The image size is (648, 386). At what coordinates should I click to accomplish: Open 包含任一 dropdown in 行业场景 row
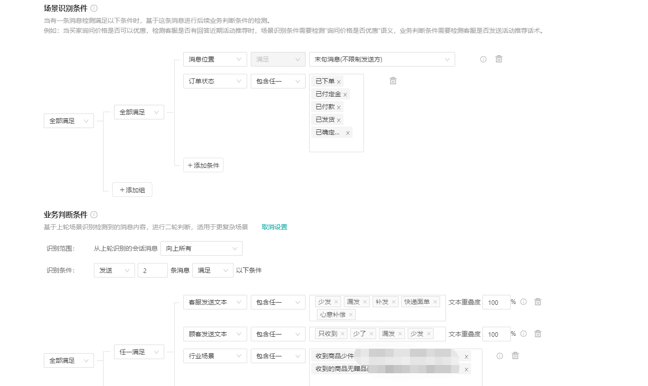(278, 356)
